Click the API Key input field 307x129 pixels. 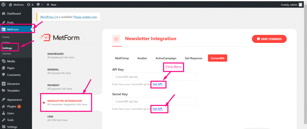[154, 77]
